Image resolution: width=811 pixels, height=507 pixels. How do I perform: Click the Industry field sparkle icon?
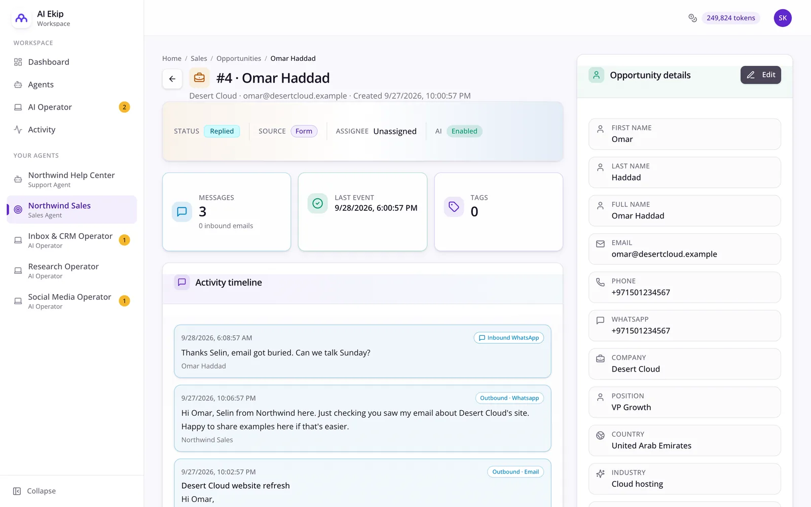tap(600, 474)
